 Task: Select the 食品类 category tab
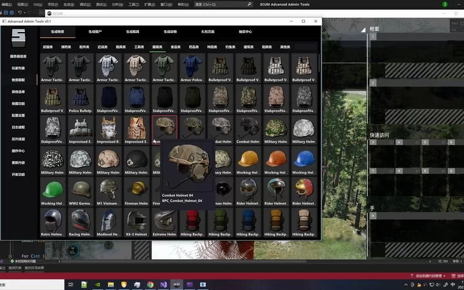(176, 46)
